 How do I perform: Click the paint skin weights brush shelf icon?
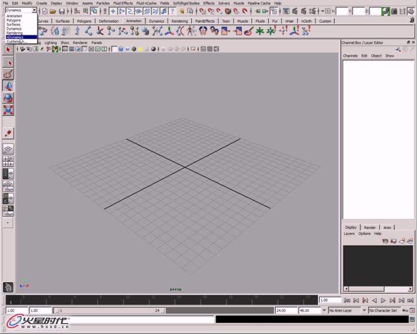[x=249, y=31]
